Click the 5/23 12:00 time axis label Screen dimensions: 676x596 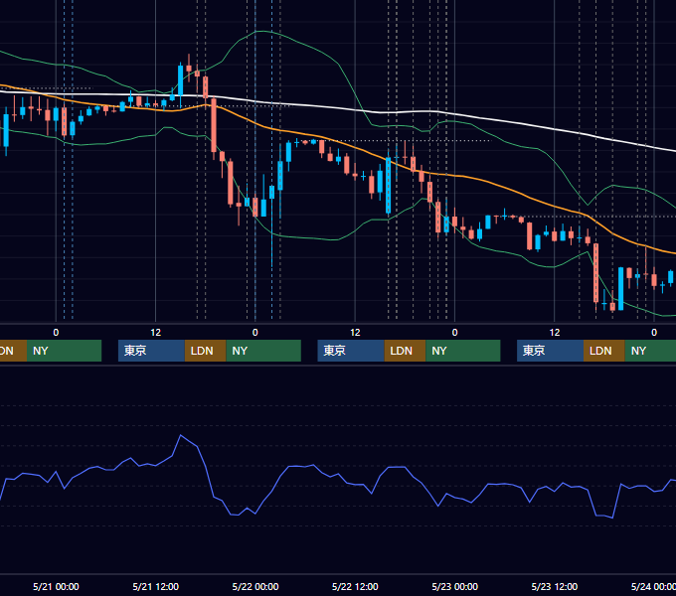[555, 586]
